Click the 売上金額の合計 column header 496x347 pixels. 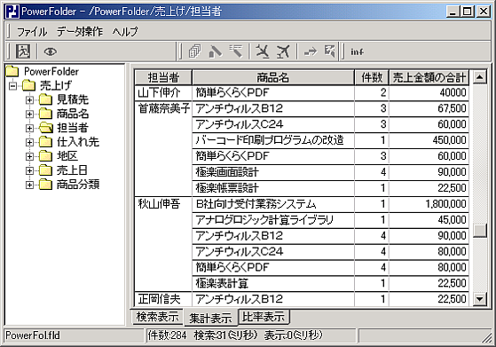click(x=429, y=77)
